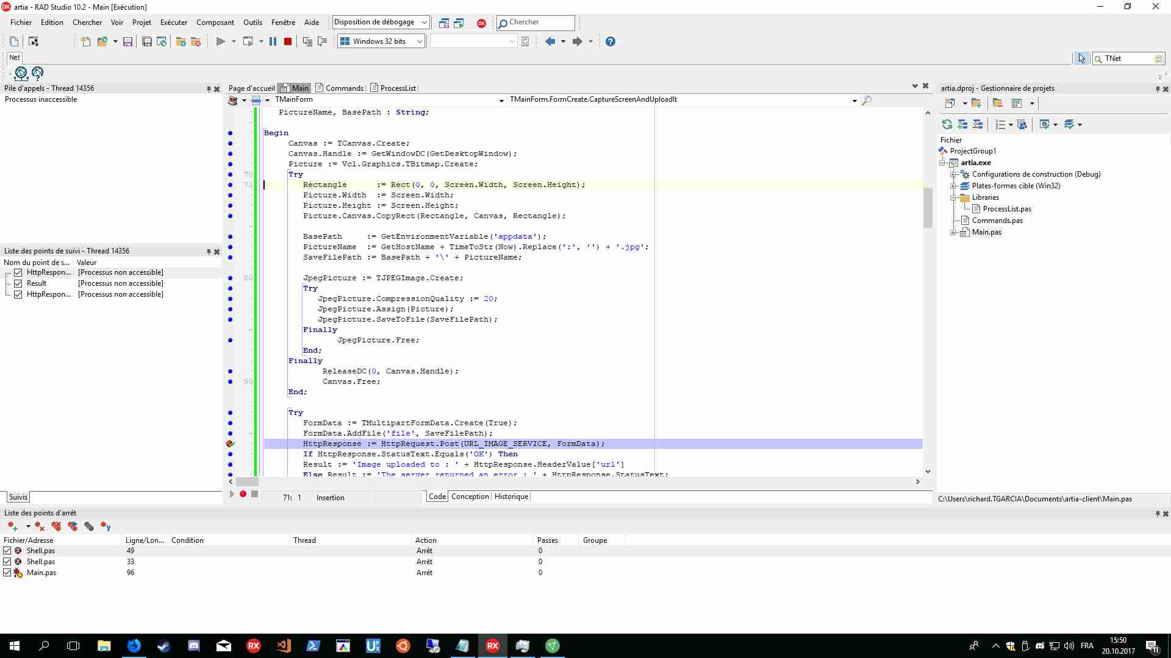Image resolution: width=1171 pixels, height=658 pixels.
Task: Click the code editor vertical scrollbar
Action: (928, 292)
